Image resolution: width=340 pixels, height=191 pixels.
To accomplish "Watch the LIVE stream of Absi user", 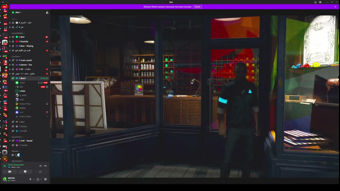I will point(42,87).
